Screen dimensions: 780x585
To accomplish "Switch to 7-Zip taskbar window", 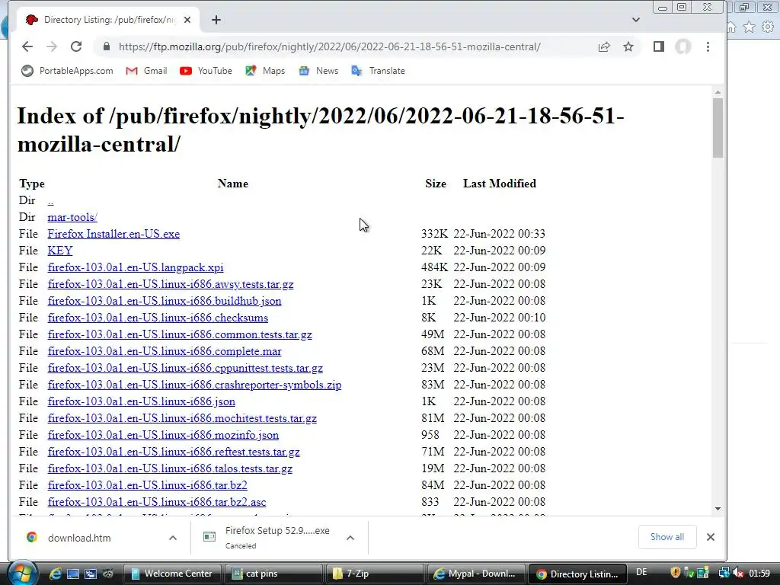I will coord(375,574).
